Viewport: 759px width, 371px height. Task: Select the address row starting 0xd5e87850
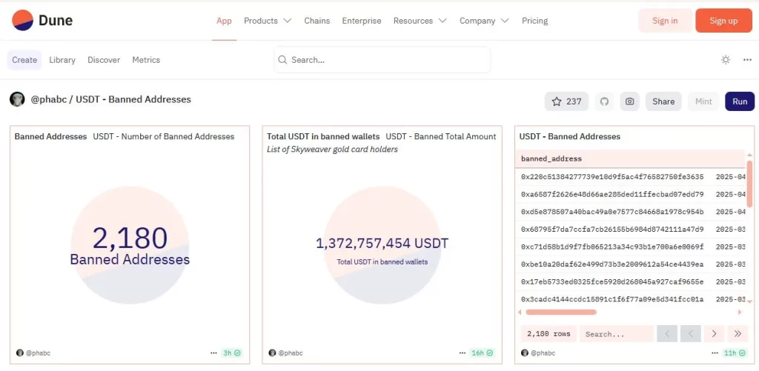pos(631,212)
